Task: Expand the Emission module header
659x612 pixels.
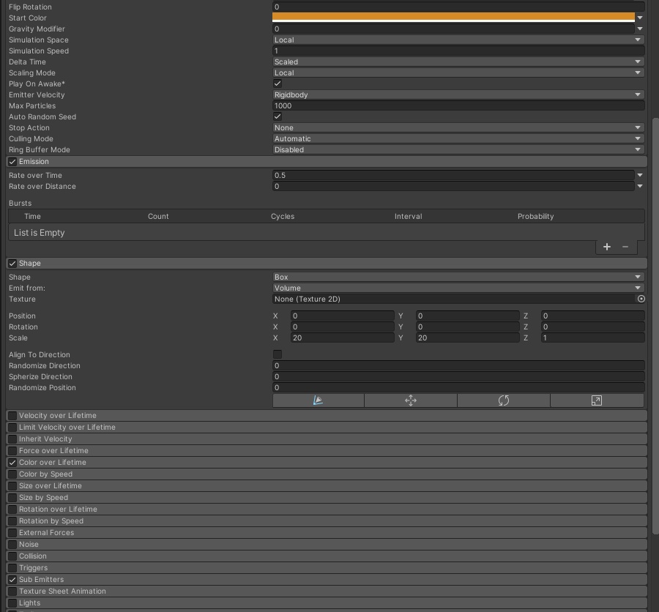Action: tap(327, 161)
